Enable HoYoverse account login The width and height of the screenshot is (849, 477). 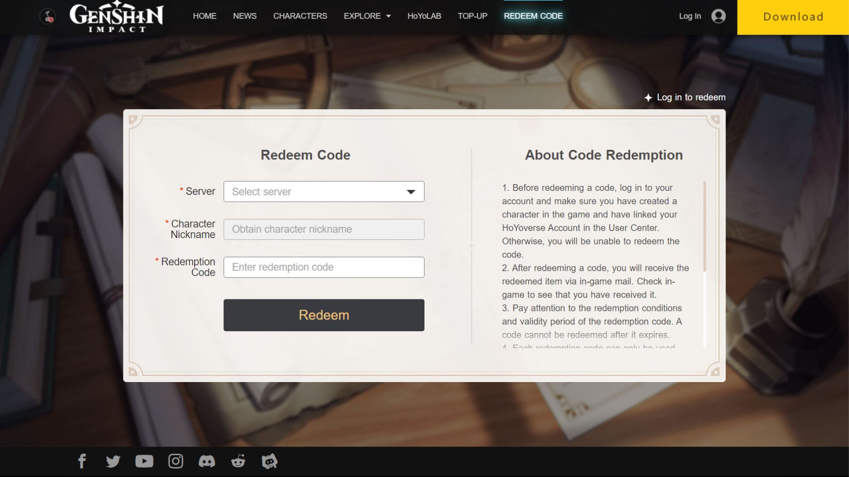(x=690, y=16)
